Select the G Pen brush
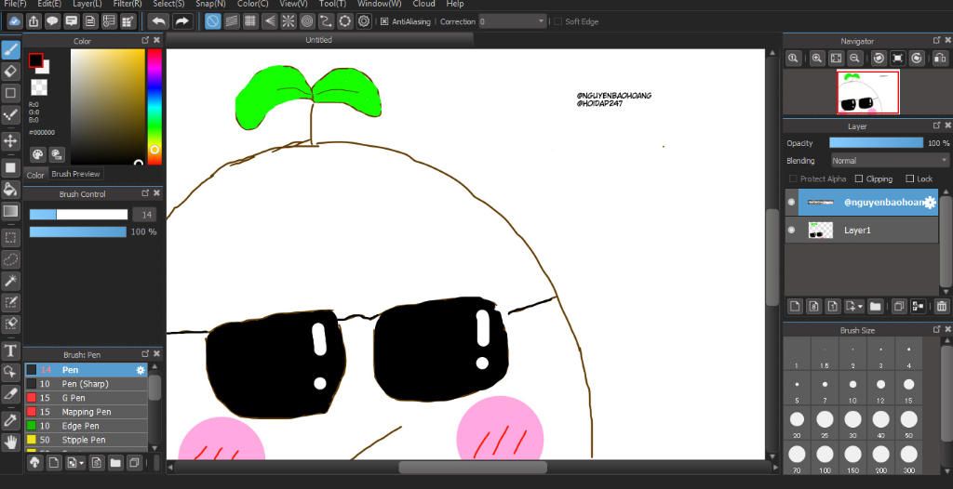The height and width of the screenshot is (489, 953). (x=74, y=398)
